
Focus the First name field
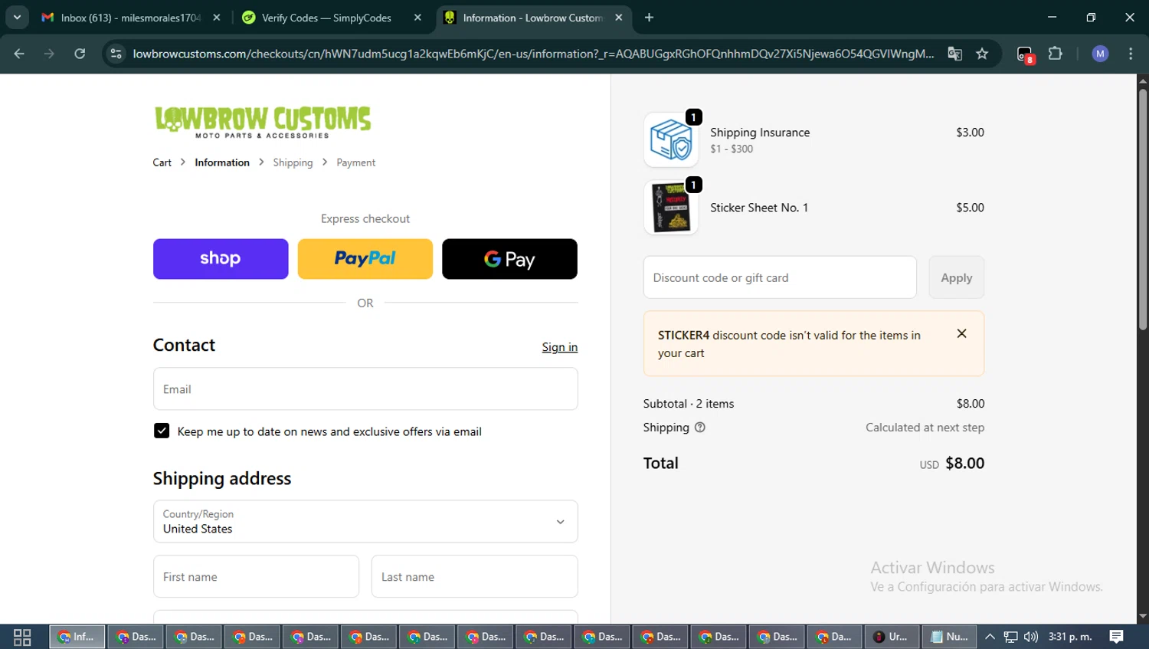[x=256, y=576]
